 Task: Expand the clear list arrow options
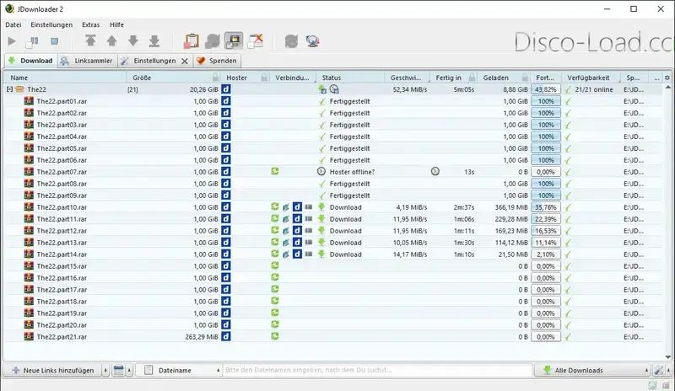pyautogui.click(x=129, y=370)
